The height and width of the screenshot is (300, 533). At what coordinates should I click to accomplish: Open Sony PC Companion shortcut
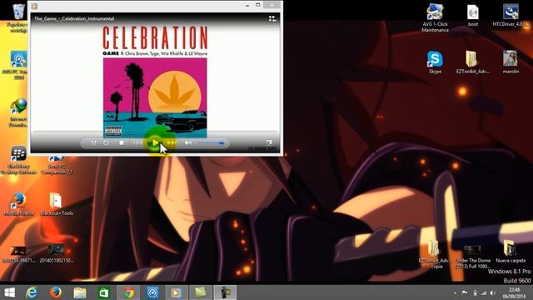(57, 166)
